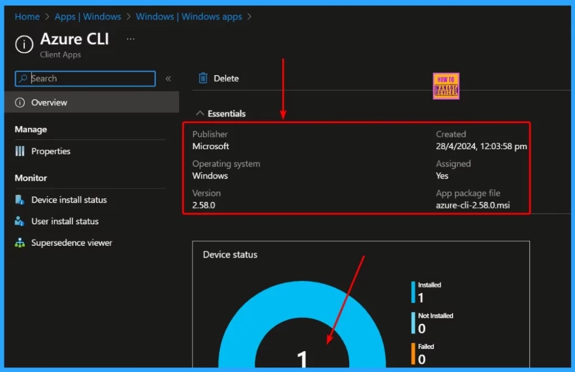The width and height of the screenshot is (575, 372).
Task: Click the Failed orange color bar
Action: pyautogui.click(x=413, y=353)
